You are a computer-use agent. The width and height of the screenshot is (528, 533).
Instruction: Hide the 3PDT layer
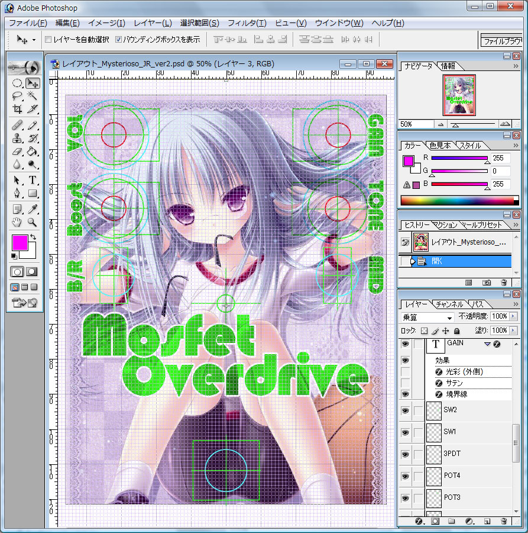(x=405, y=454)
